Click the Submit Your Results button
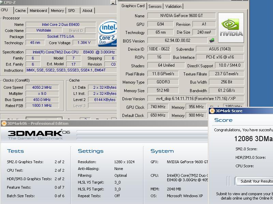The width and height of the screenshot is (273, 204). coord(254,181)
